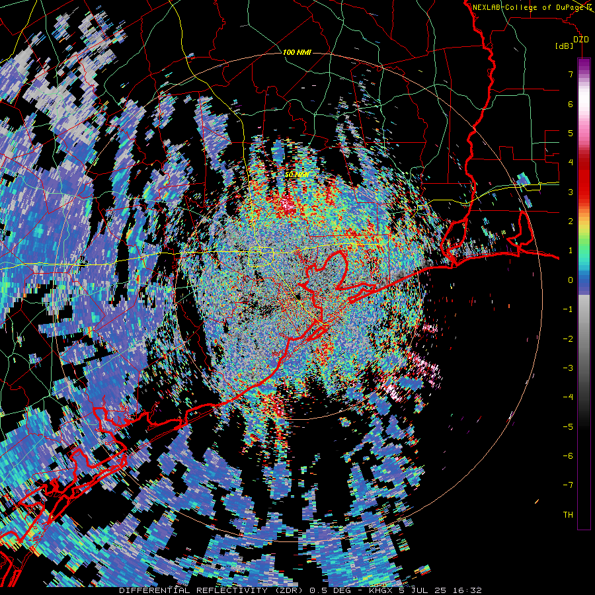
Task: Click the -6 value on color scale
Action: (x=568, y=456)
